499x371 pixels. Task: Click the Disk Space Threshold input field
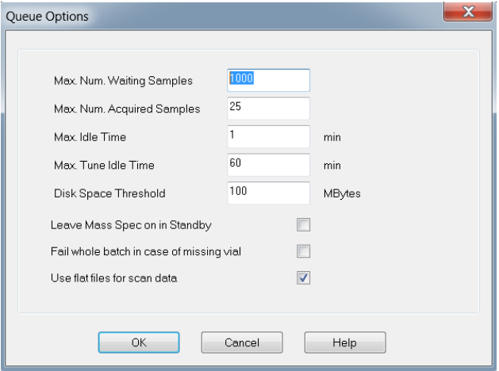267,193
